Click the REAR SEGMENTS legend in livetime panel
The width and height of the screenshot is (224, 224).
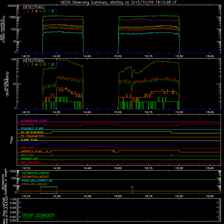point(37,218)
